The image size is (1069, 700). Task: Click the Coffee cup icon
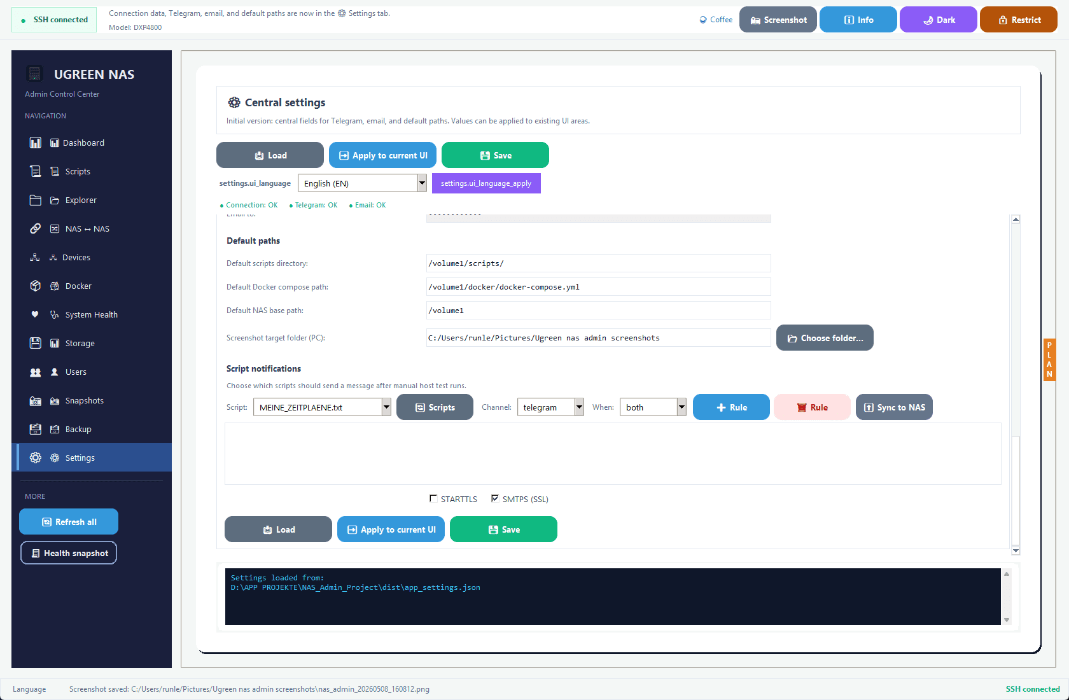pyautogui.click(x=703, y=20)
